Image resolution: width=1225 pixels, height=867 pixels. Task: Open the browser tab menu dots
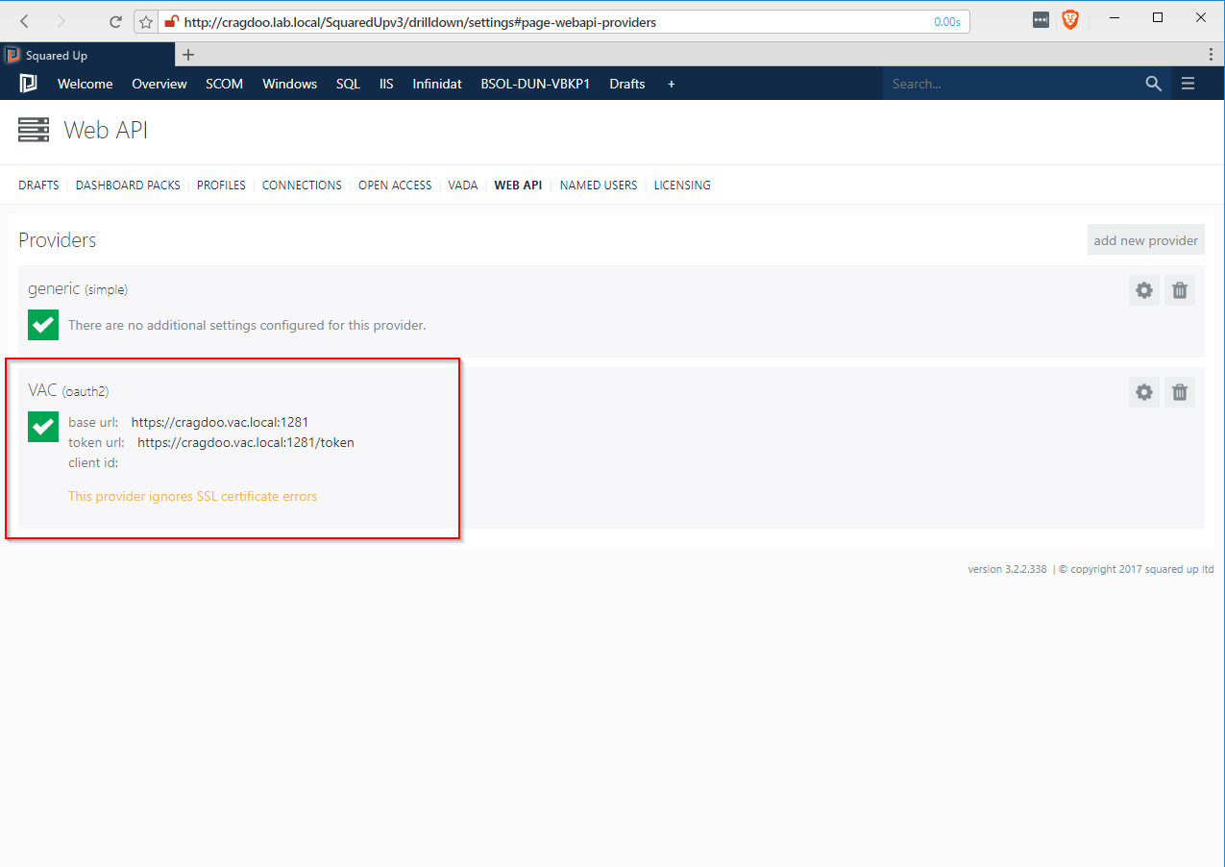pos(1211,55)
